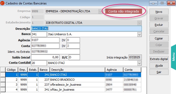The image size is (176, 94).
Task: Click the Início integração field 07/2025
Action: click(x=135, y=57)
